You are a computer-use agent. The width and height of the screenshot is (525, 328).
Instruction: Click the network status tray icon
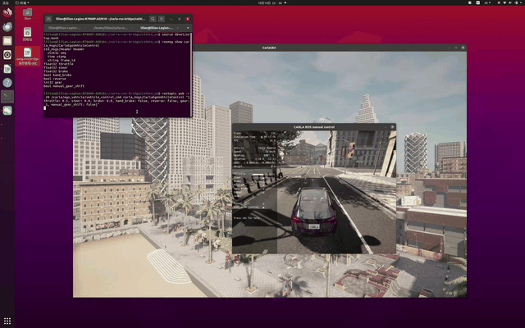[x=505, y=2]
